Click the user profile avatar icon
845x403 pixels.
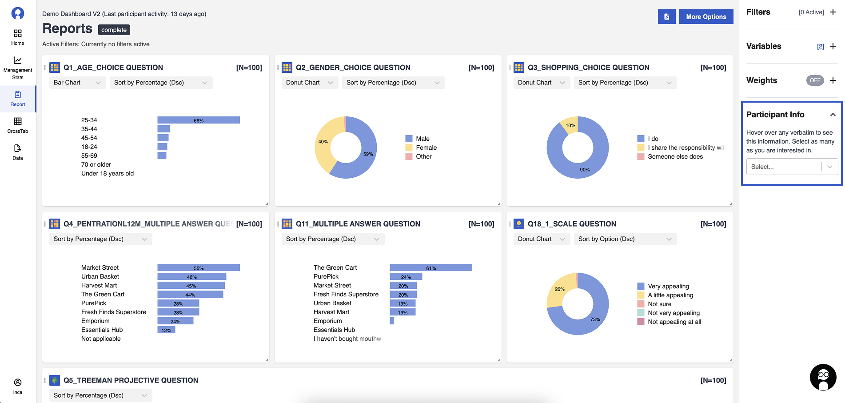click(x=18, y=13)
